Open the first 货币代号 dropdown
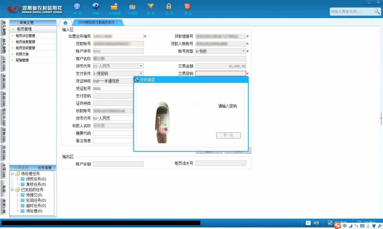 pos(141,66)
